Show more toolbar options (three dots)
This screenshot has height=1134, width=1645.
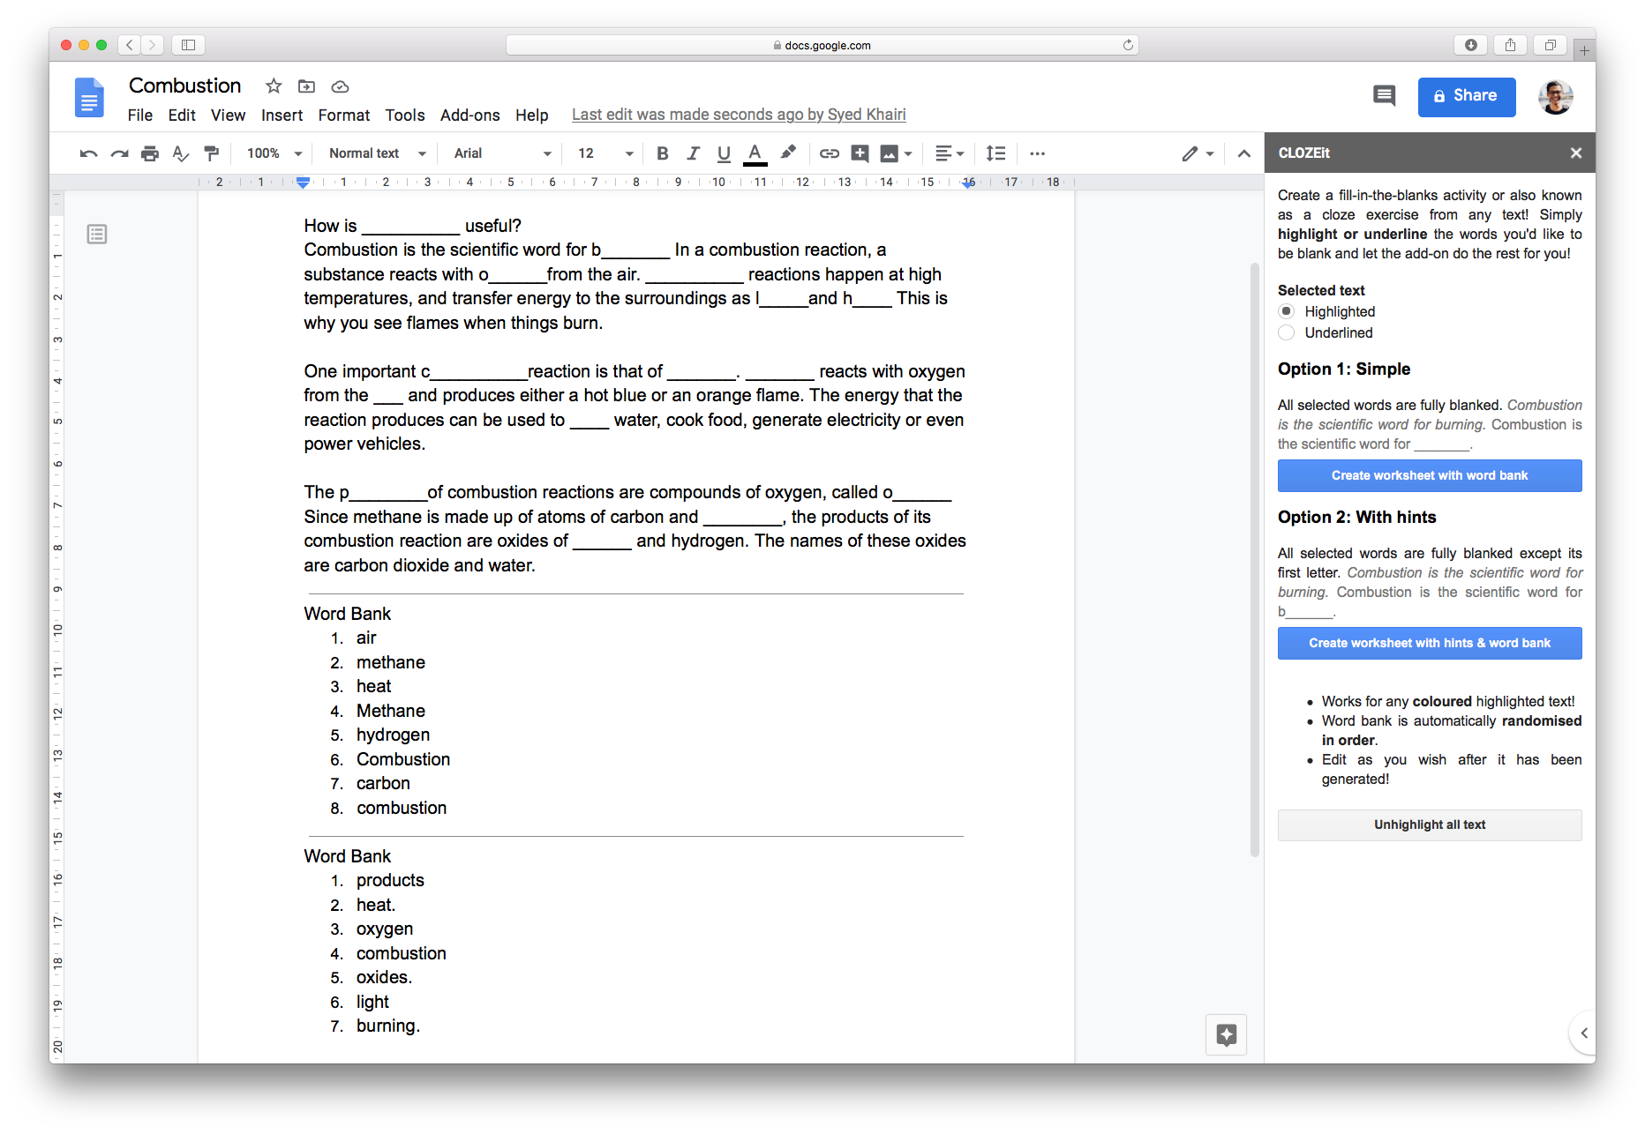pos(1038,153)
